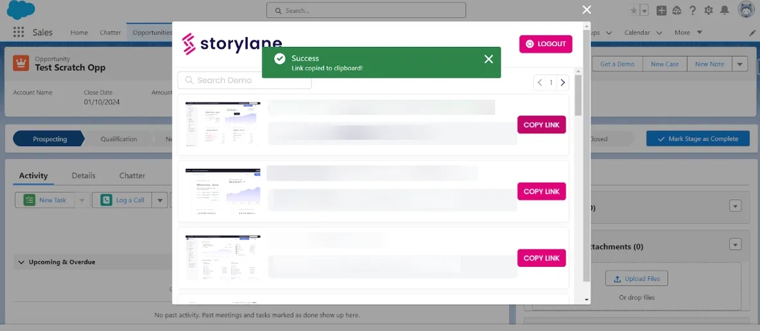The image size is (760, 331).
Task: Open the Notifications bell icon
Action: 725,10
